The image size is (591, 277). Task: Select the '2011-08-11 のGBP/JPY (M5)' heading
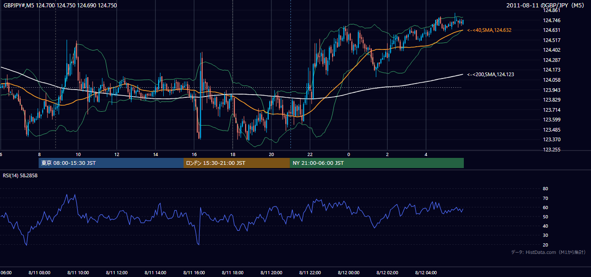[546, 5]
